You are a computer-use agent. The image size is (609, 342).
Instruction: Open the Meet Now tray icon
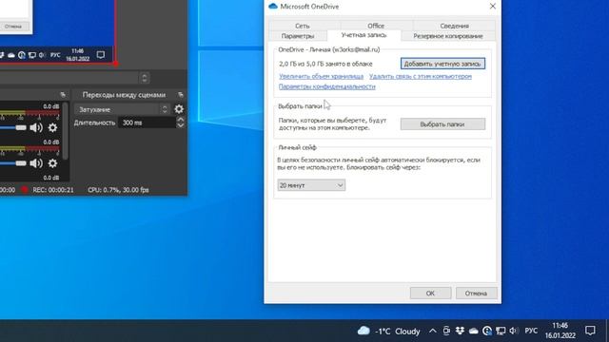446,331
